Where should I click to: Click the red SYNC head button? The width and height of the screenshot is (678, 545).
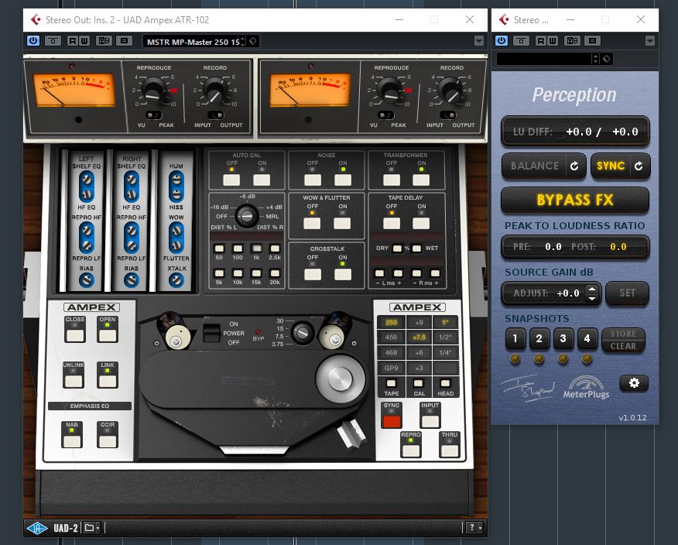tap(392, 421)
